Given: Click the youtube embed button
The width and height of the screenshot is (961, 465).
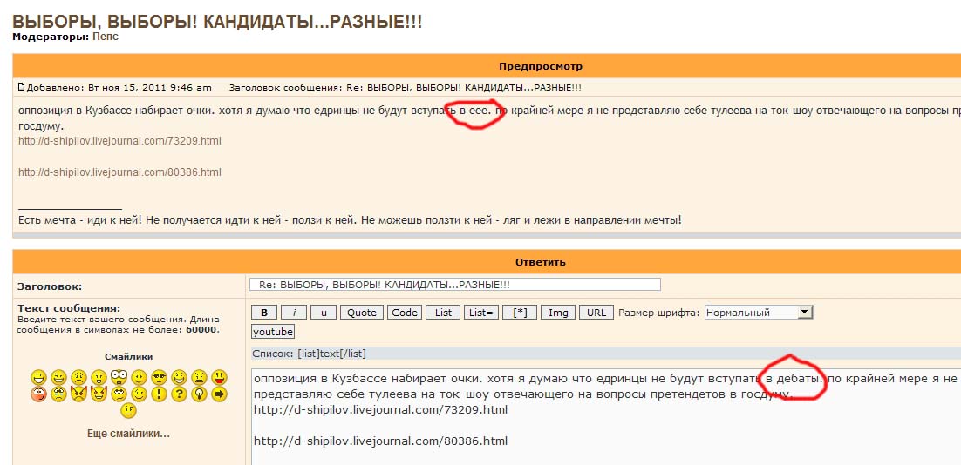Looking at the screenshot, I should point(273,332).
